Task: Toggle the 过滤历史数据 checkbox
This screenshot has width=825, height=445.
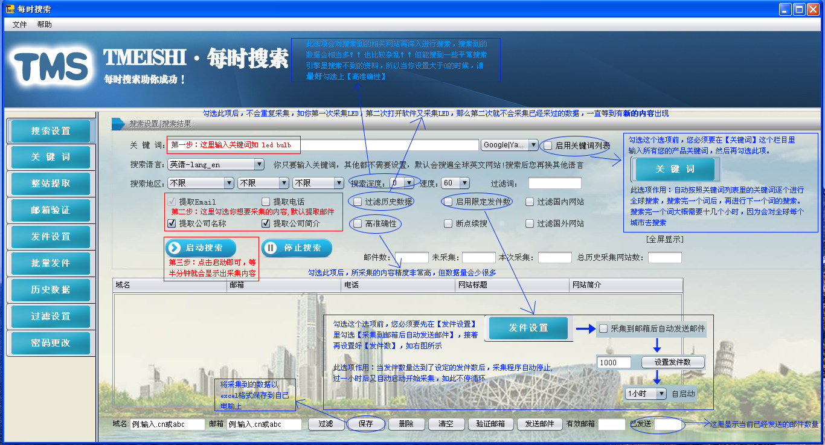Action: pyautogui.click(x=358, y=202)
